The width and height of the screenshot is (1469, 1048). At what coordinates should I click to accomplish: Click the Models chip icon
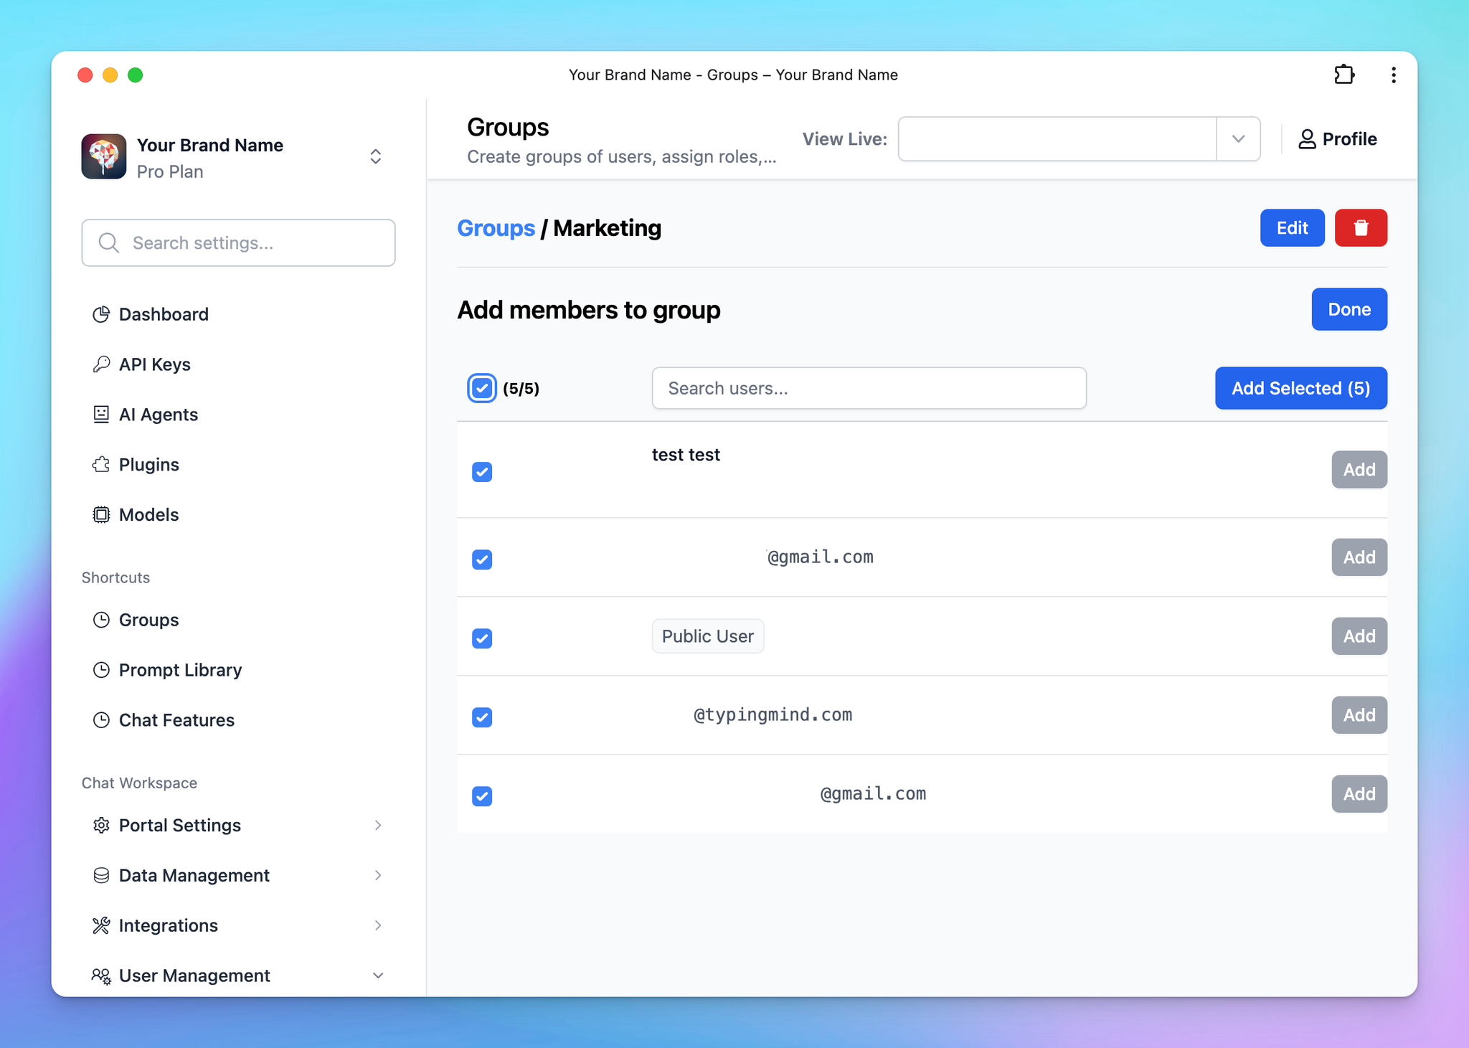pos(101,515)
